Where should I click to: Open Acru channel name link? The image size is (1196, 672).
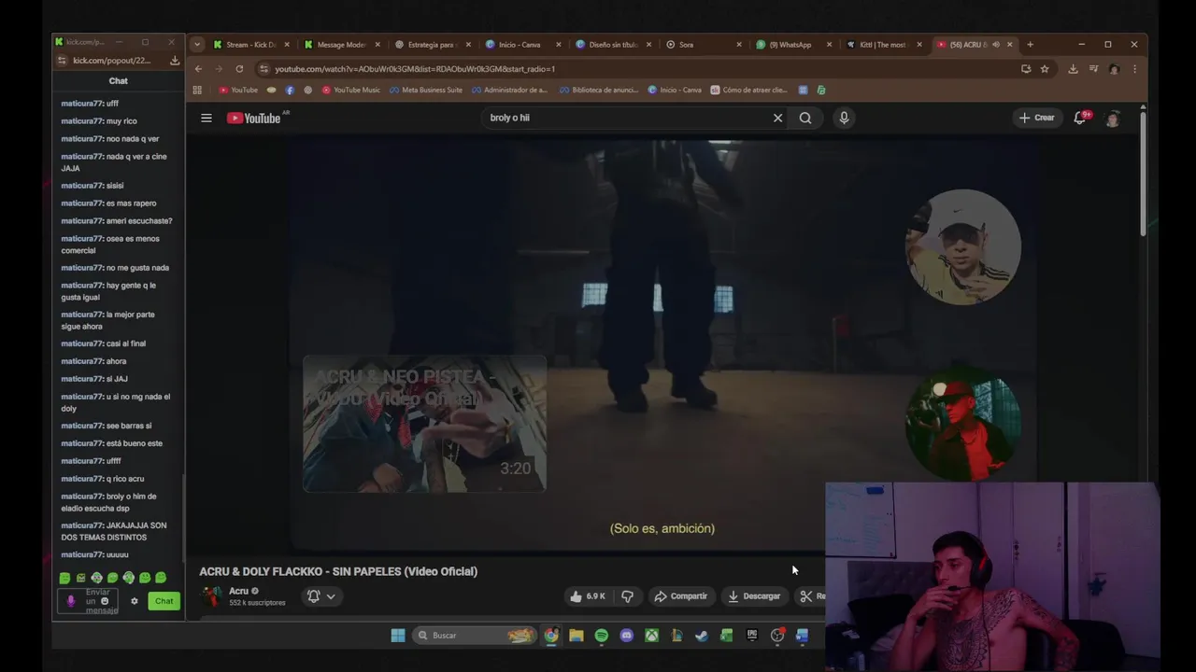coord(239,591)
